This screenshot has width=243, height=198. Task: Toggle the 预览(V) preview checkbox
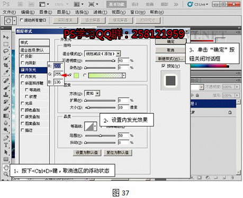(x=163, y=66)
